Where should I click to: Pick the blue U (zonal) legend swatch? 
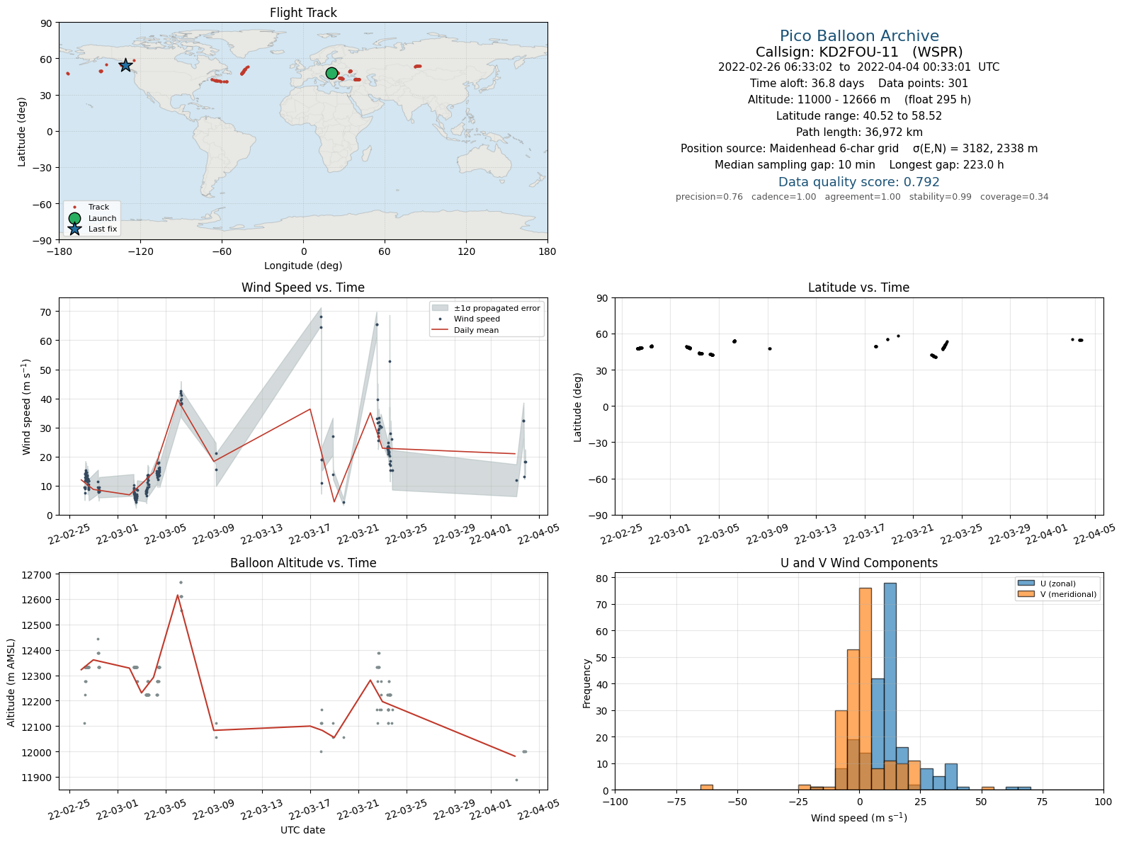pos(1026,584)
